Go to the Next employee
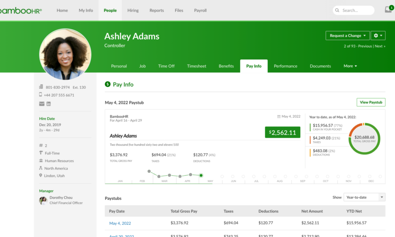The height and width of the screenshot is (237, 395). pyautogui.click(x=380, y=46)
